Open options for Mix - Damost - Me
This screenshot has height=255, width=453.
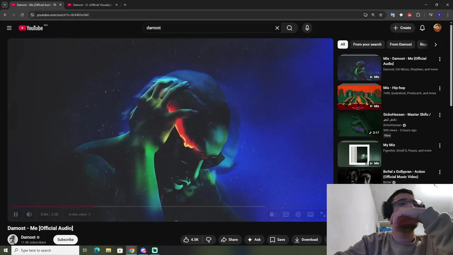[x=440, y=59]
